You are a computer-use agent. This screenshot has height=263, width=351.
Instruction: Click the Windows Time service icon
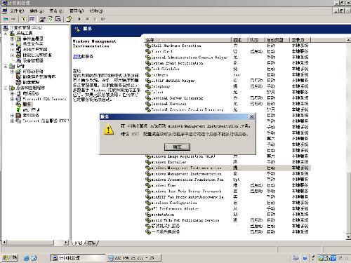tap(148, 185)
